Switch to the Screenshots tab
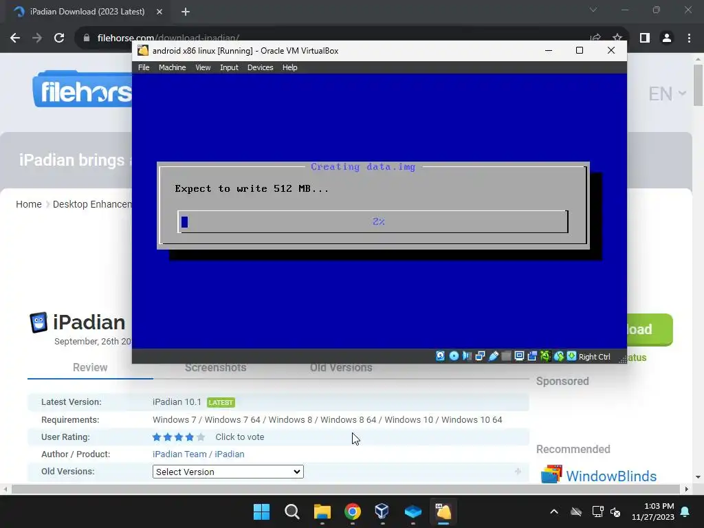 pos(215,367)
